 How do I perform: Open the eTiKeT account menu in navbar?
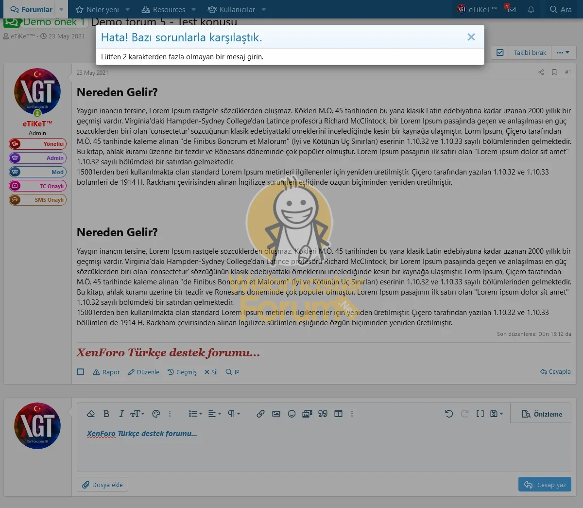pyautogui.click(x=477, y=9)
